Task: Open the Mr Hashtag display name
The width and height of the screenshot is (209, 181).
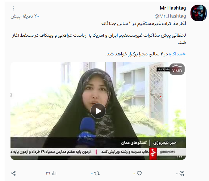Action: (173, 8)
